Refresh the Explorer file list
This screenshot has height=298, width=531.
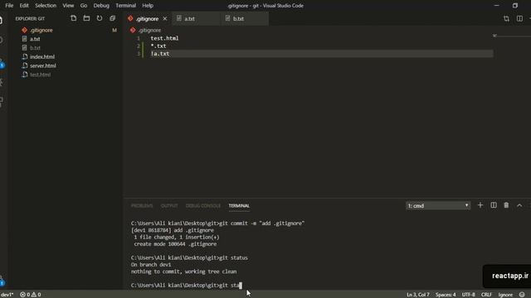tap(100, 18)
